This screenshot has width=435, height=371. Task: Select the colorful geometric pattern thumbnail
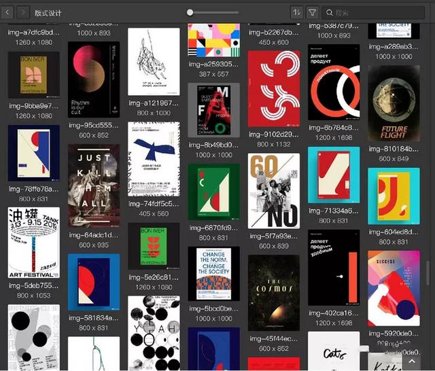coord(213,40)
